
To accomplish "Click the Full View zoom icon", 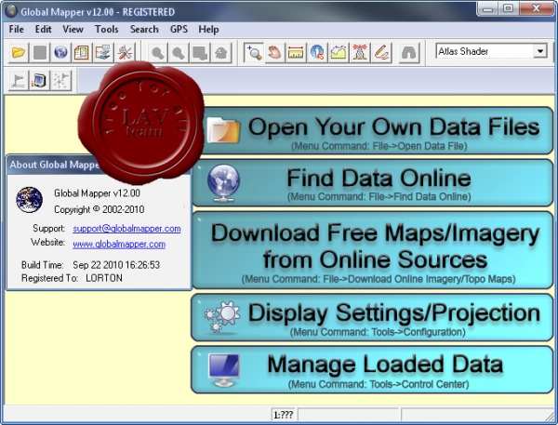I will pos(200,53).
